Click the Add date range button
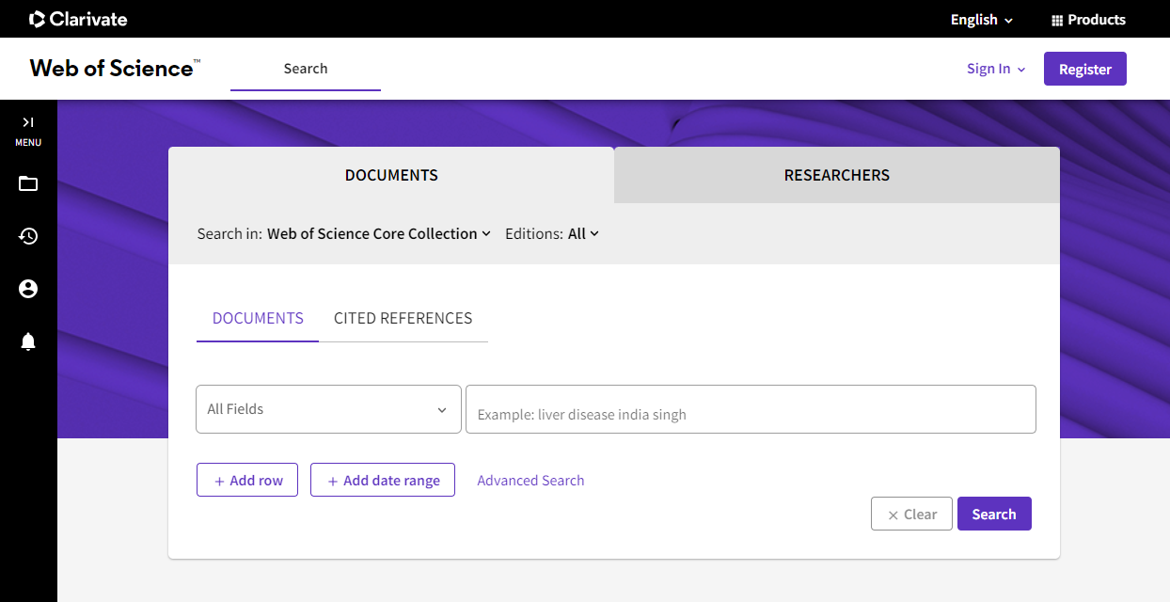The image size is (1170, 602). pos(383,480)
